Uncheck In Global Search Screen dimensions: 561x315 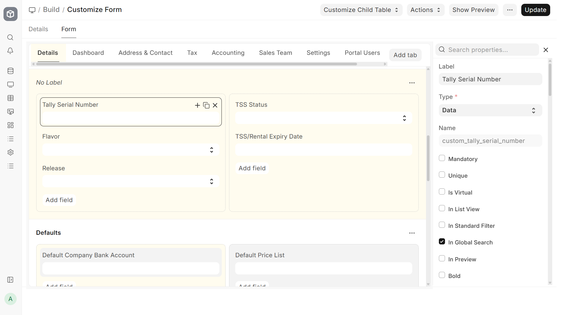coord(442,242)
